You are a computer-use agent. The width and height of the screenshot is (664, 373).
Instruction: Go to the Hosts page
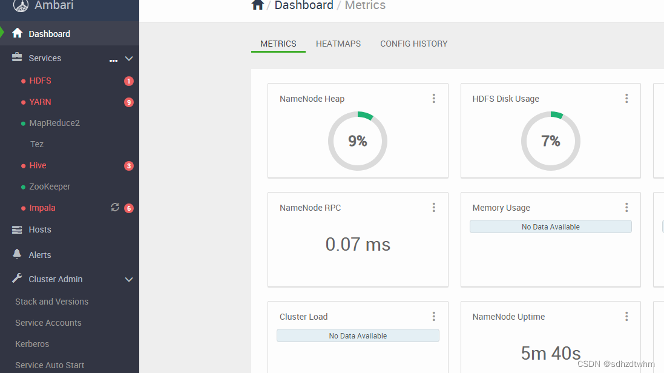pyautogui.click(x=40, y=229)
